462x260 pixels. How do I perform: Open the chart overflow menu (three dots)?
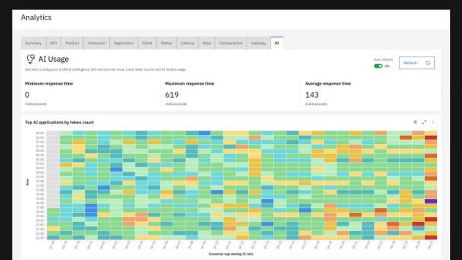pos(433,122)
